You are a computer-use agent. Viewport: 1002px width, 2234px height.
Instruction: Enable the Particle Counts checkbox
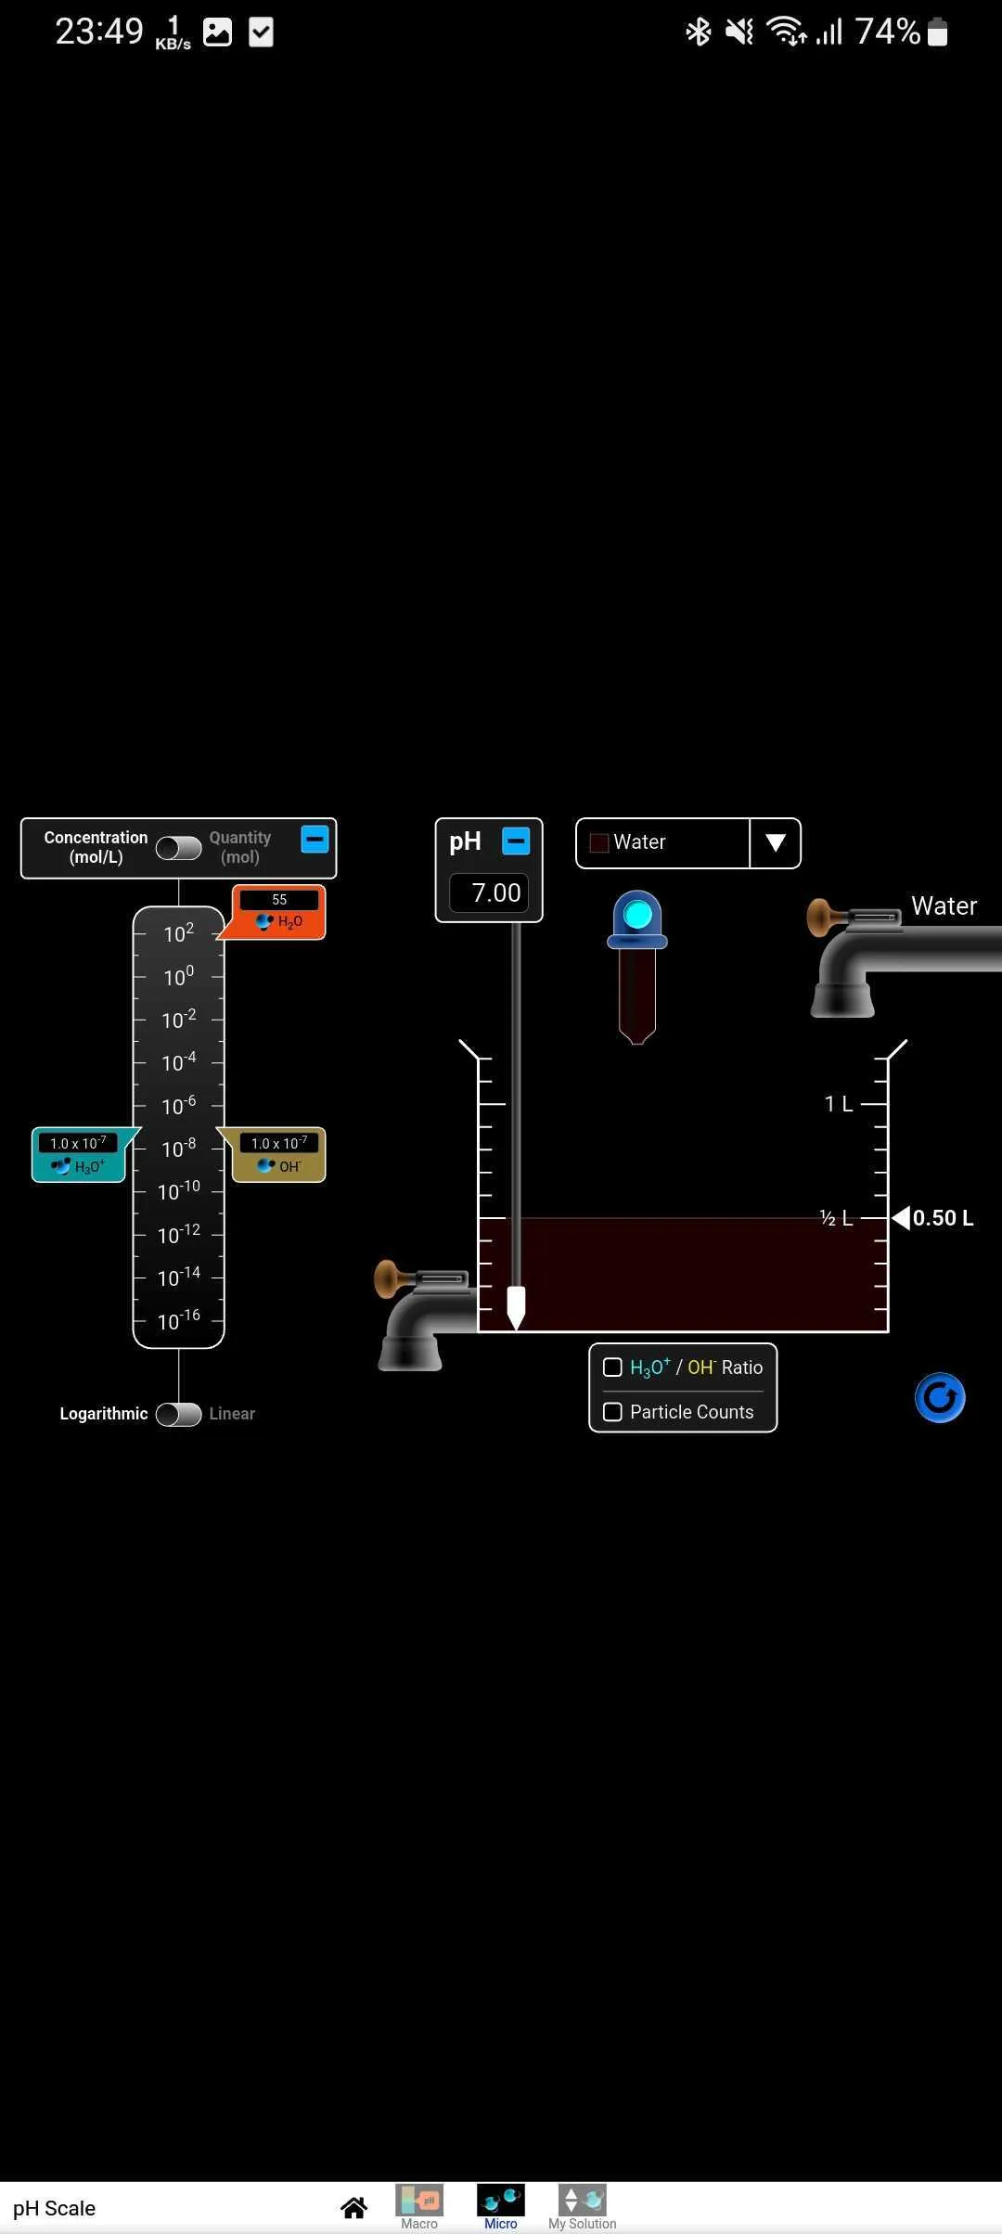(x=612, y=1412)
